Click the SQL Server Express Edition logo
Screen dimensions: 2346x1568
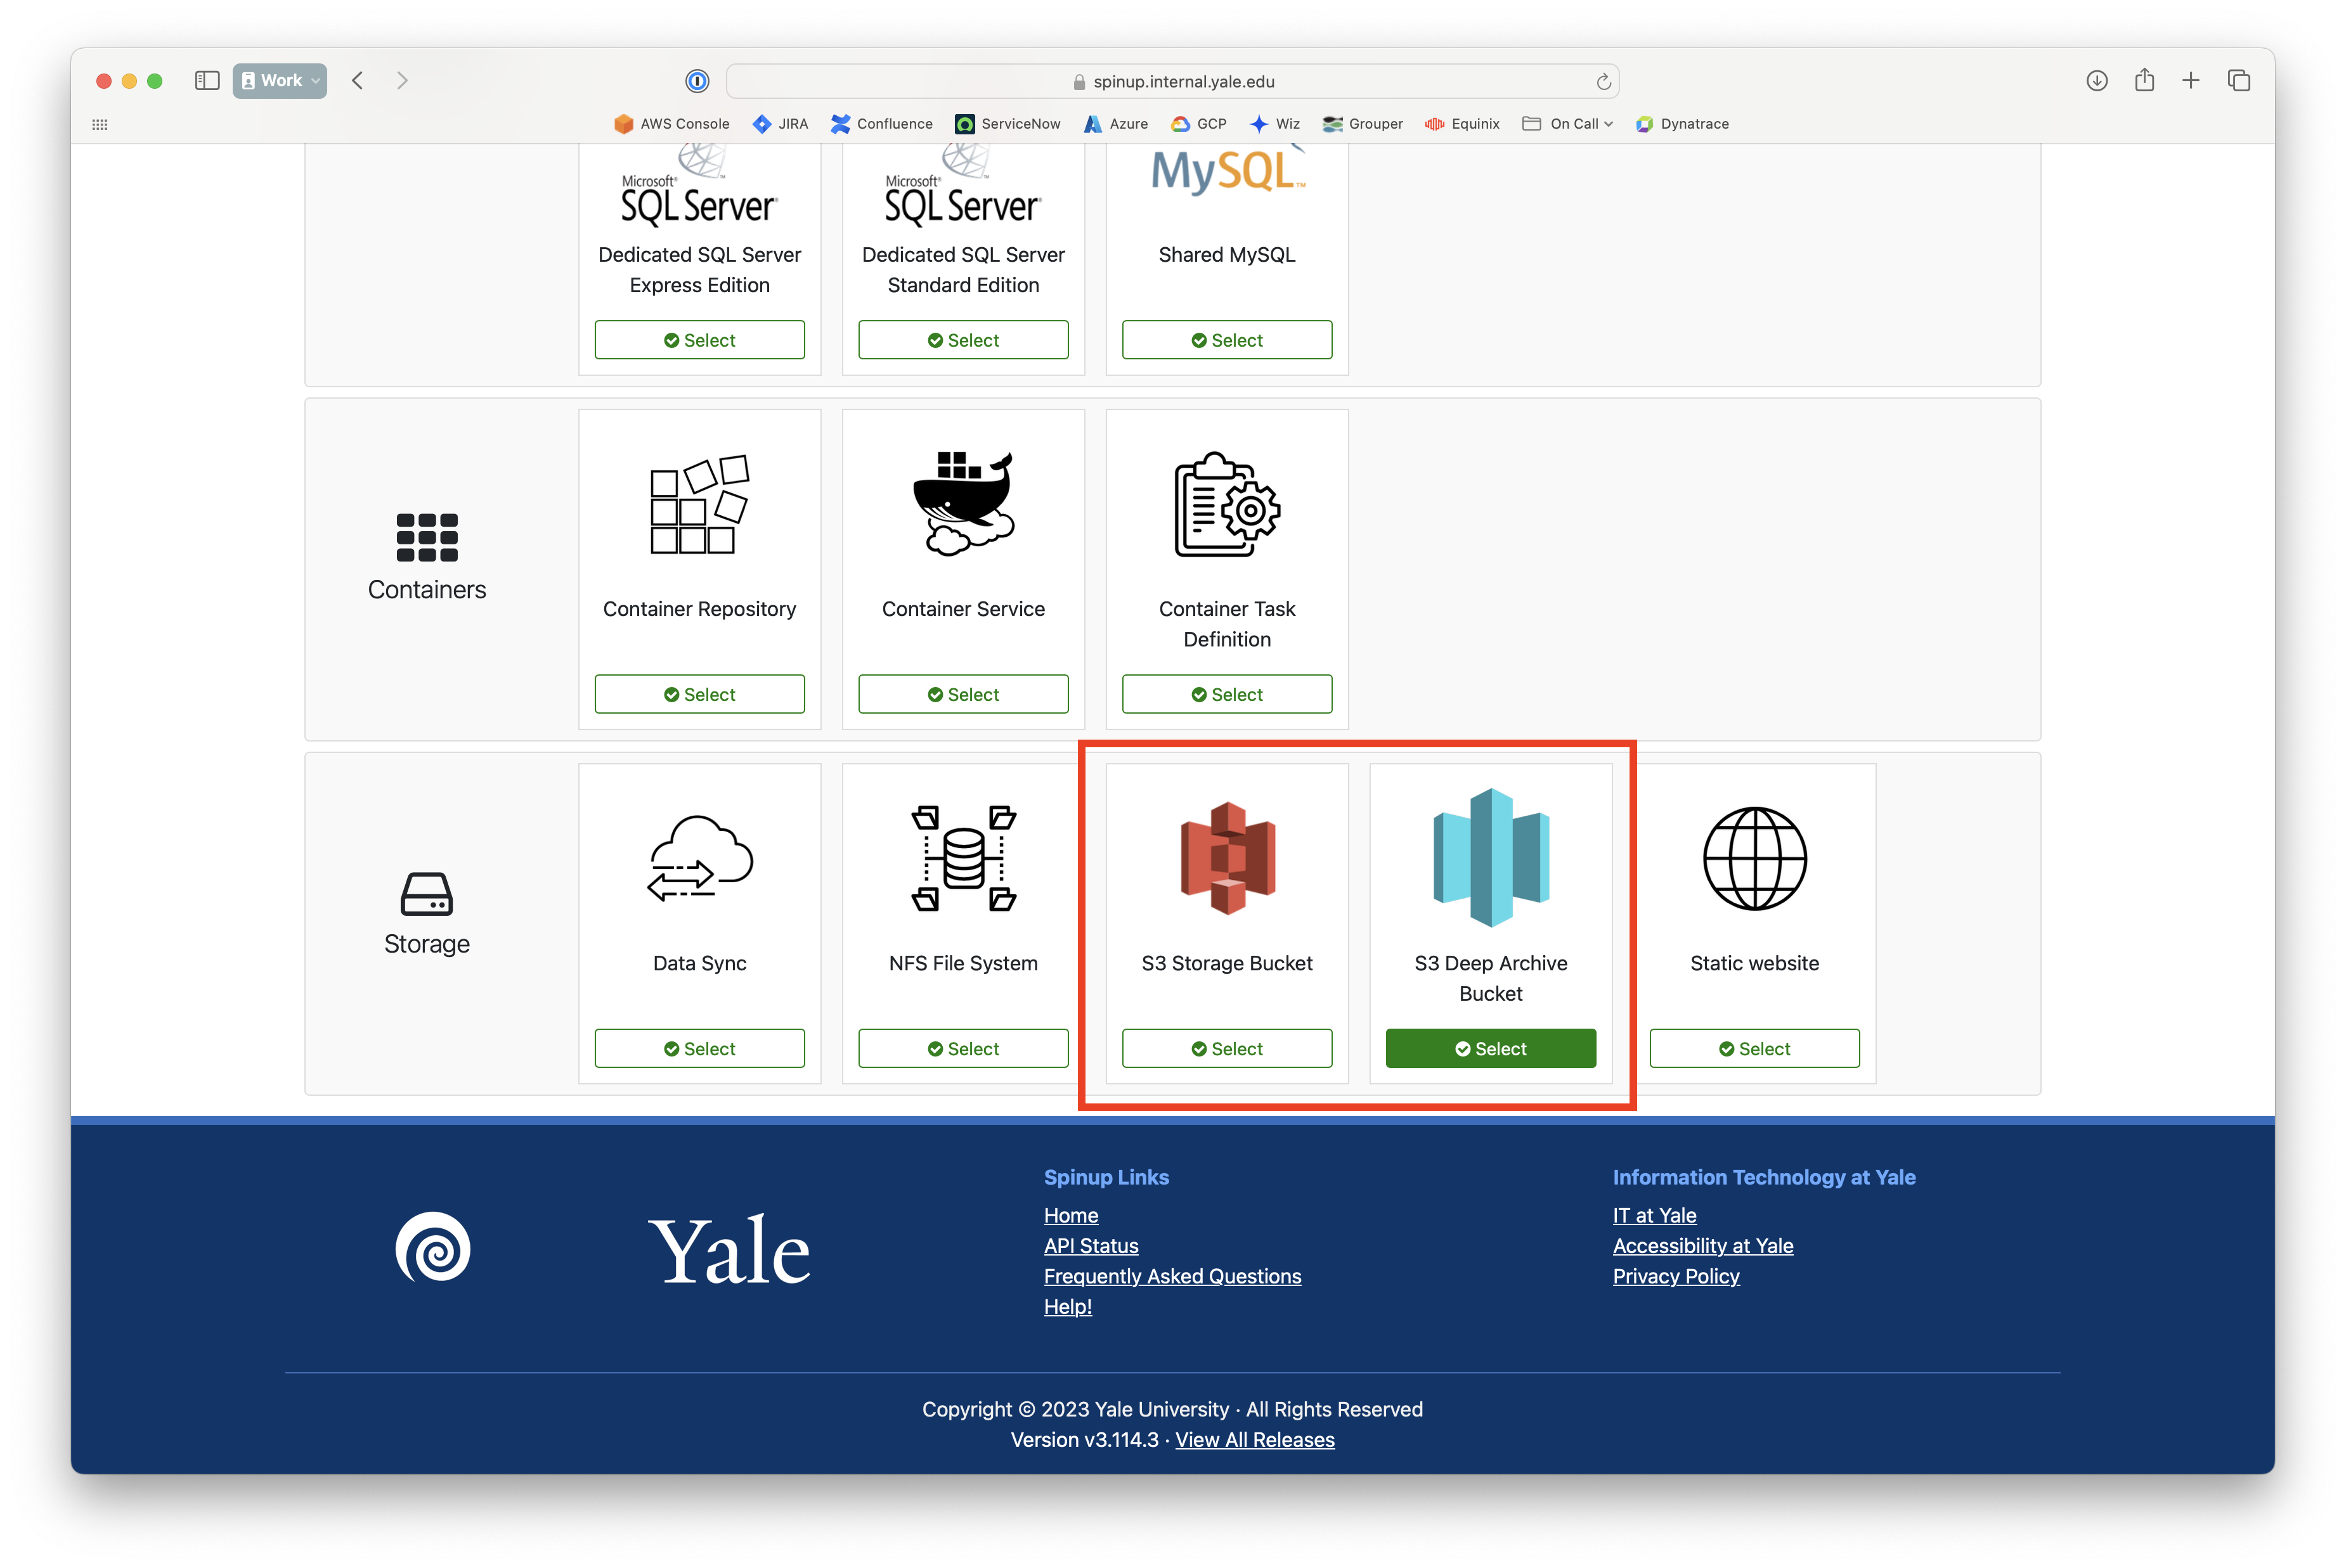(699, 186)
